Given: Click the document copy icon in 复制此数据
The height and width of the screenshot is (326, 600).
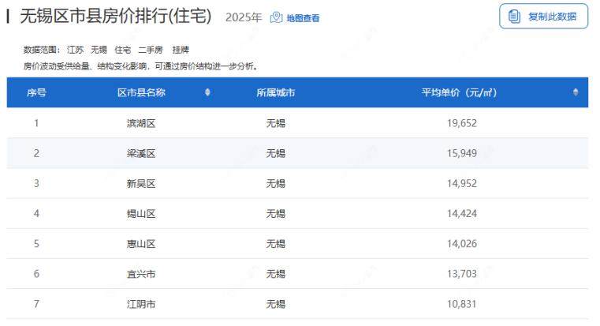Looking at the screenshot, I should (x=514, y=16).
